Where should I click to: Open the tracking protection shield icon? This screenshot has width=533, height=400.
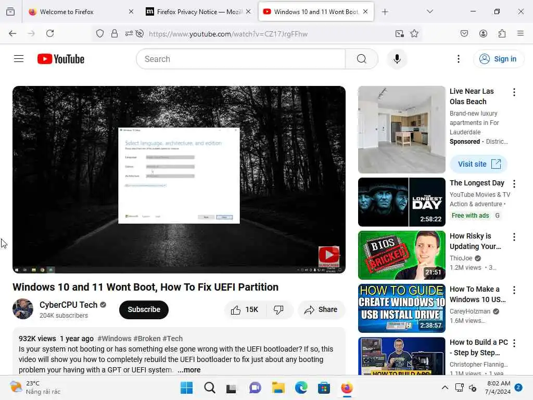tap(99, 33)
